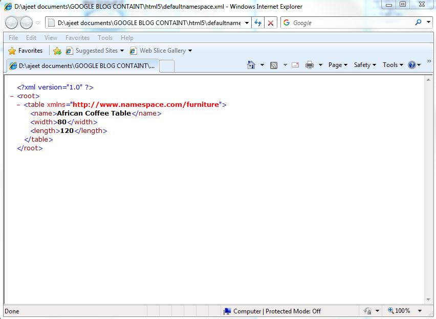
Task: Click the red Stop loading icon
Action: pyautogui.click(x=271, y=23)
